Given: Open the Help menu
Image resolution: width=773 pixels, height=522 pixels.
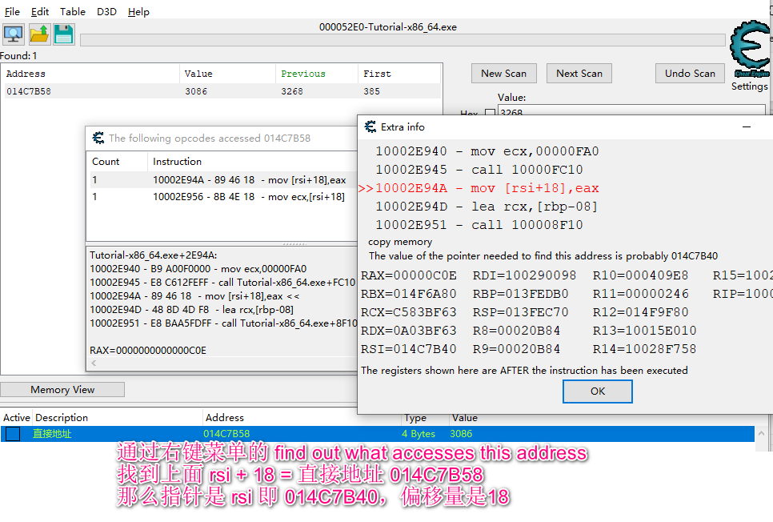Looking at the screenshot, I should [138, 11].
